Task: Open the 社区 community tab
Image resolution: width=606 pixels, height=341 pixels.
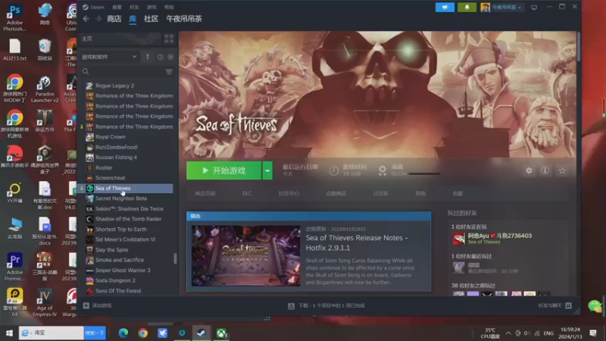Action: pos(151,18)
